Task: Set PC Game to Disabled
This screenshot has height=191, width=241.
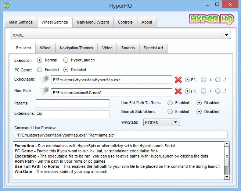Action: tap(66, 70)
